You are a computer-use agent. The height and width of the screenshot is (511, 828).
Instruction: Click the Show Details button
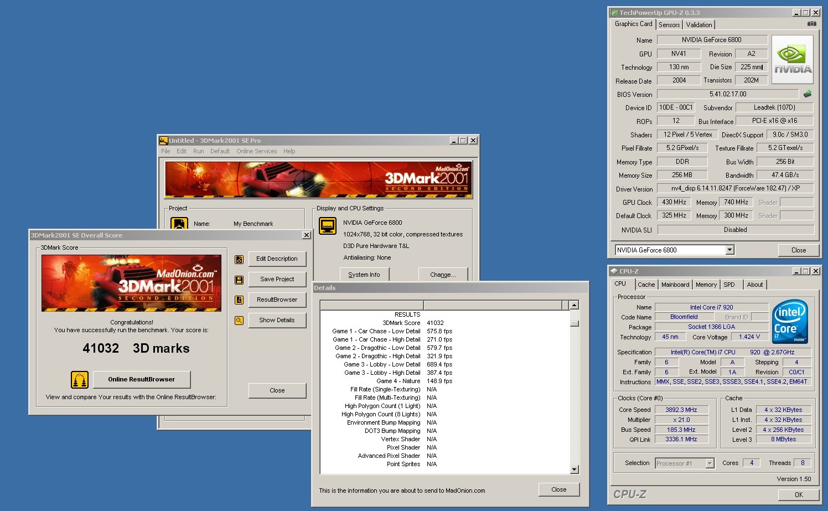(x=277, y=320)
